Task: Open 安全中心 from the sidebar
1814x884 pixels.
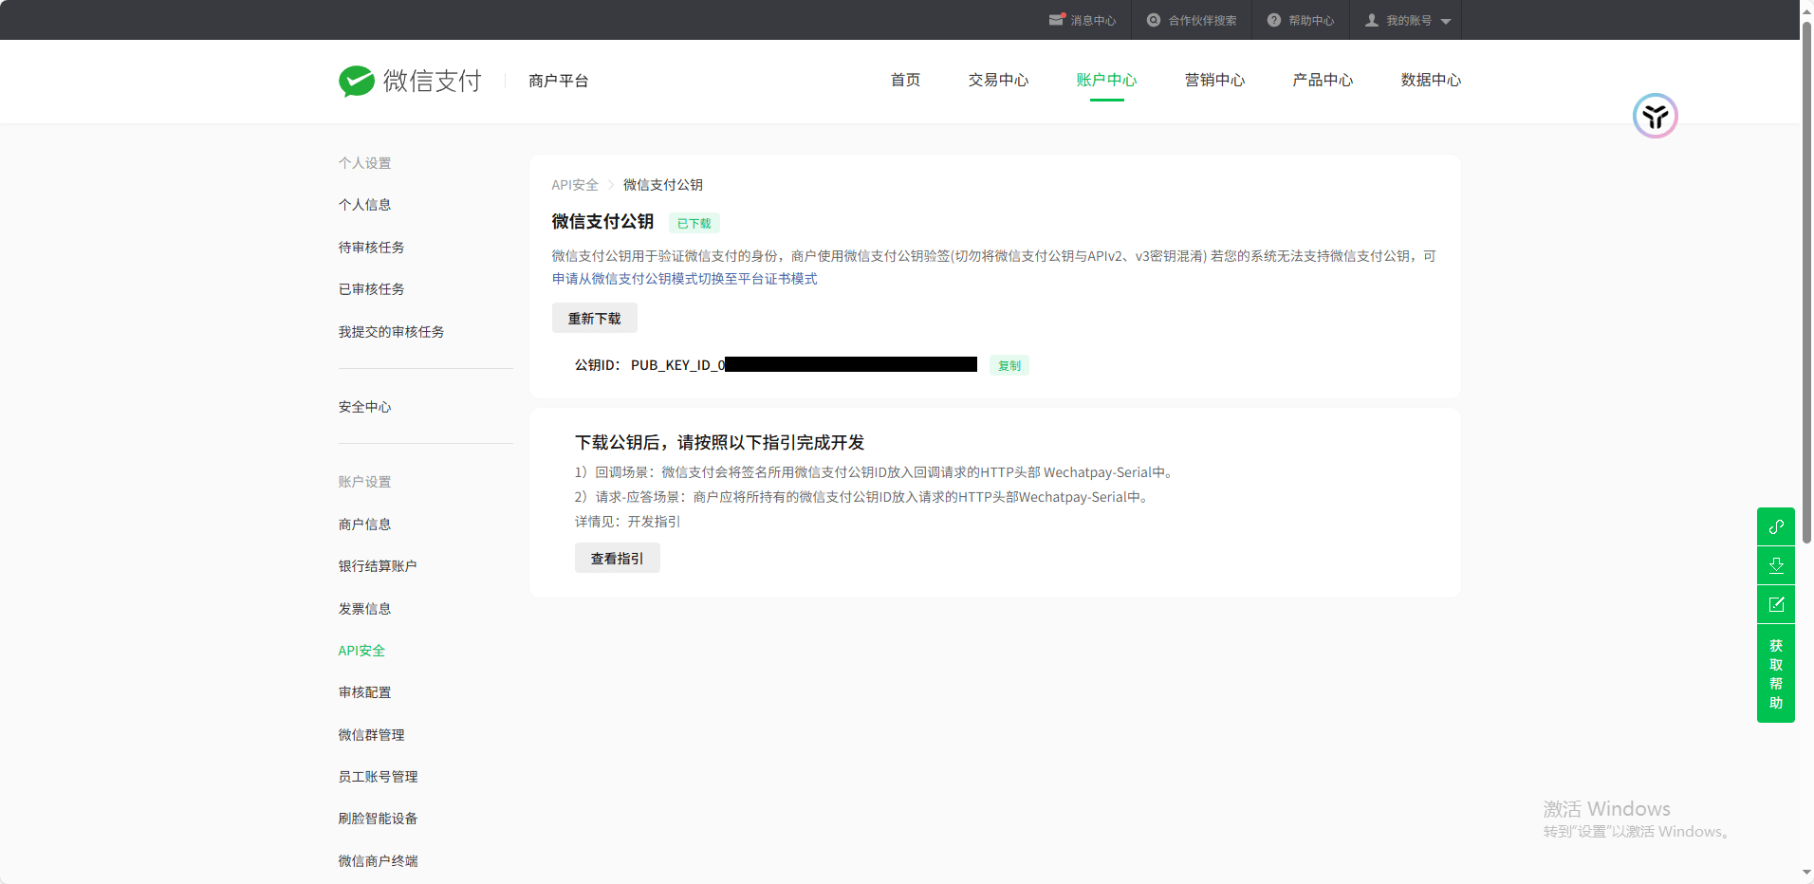Action: 364,407
